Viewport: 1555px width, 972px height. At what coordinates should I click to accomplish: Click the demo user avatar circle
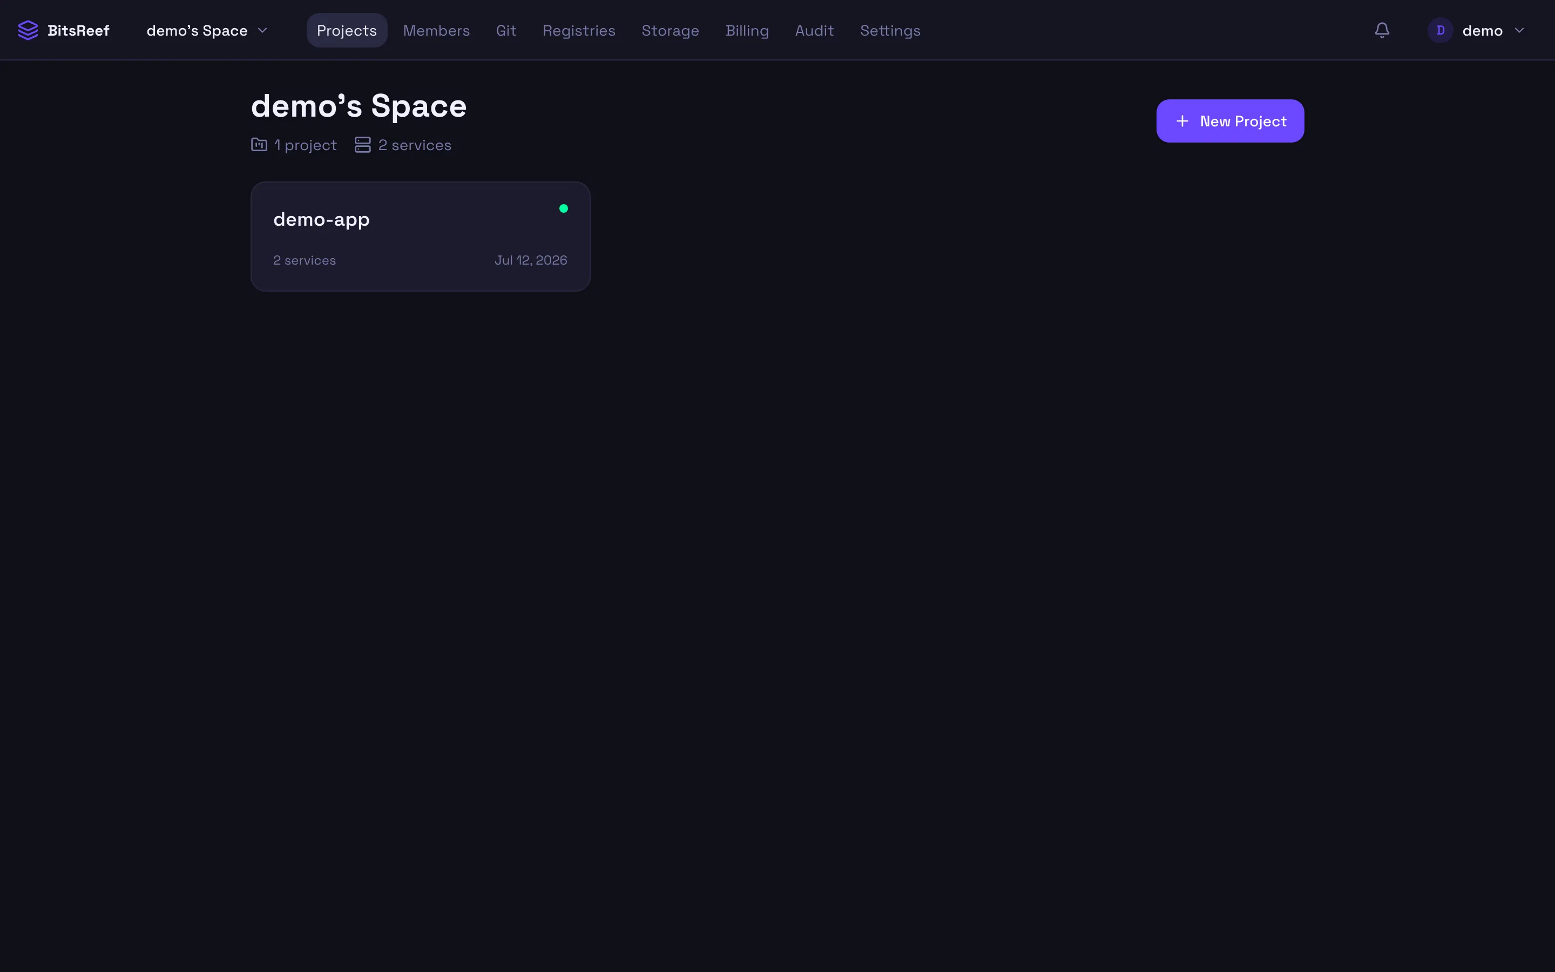(x=1441, y=30)
